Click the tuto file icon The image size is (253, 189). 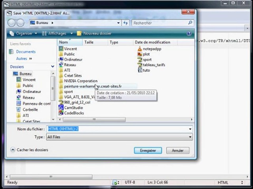click(x=140, y=70)
